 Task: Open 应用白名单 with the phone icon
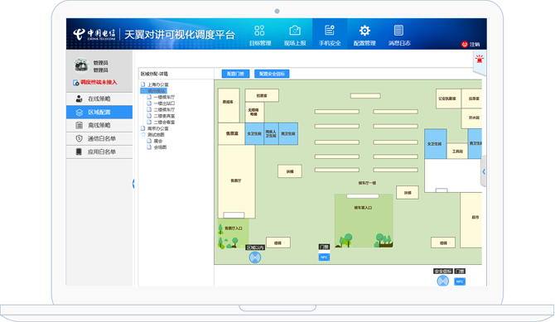[x=99, y=151]
